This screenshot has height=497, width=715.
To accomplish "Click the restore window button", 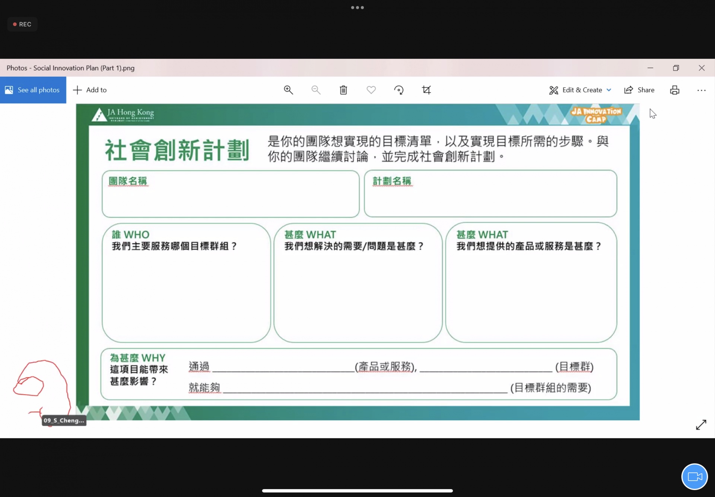I will (676, 68).
